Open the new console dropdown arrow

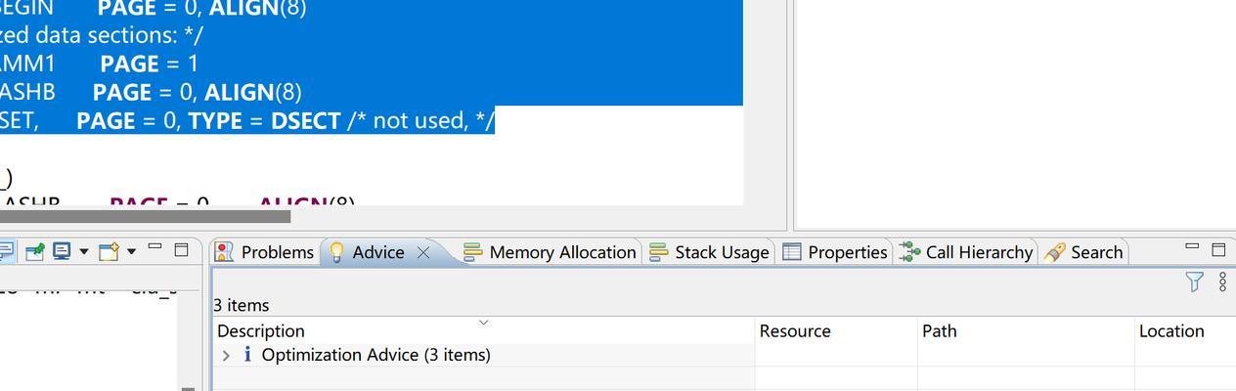tap(131, 251)
